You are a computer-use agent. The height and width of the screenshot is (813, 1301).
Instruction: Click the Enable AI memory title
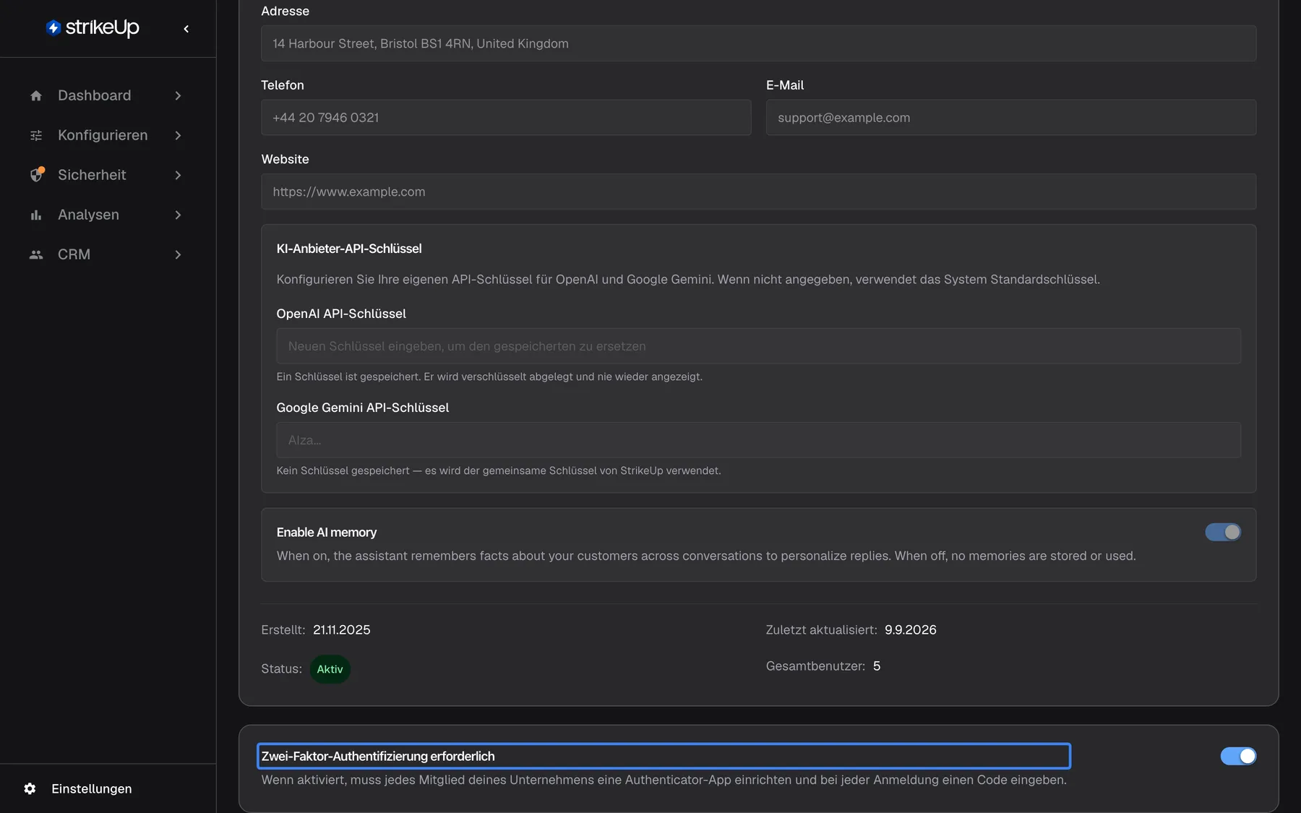click(x=327, y=532)
